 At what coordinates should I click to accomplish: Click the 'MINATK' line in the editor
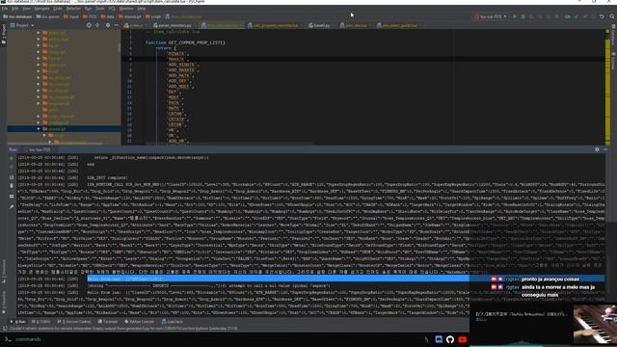click(176, 54)
